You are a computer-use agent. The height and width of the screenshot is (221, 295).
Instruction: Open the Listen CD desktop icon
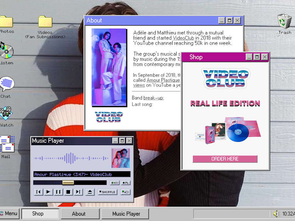coord(6,51)
